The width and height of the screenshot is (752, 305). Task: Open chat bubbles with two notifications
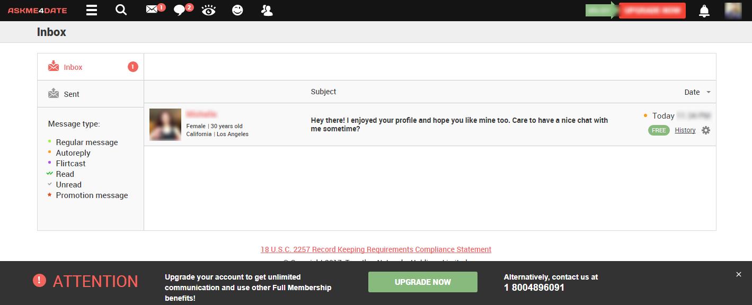click(181, 11)
